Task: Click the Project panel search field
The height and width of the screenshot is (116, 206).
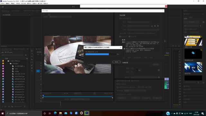Action: pos(13,55)
